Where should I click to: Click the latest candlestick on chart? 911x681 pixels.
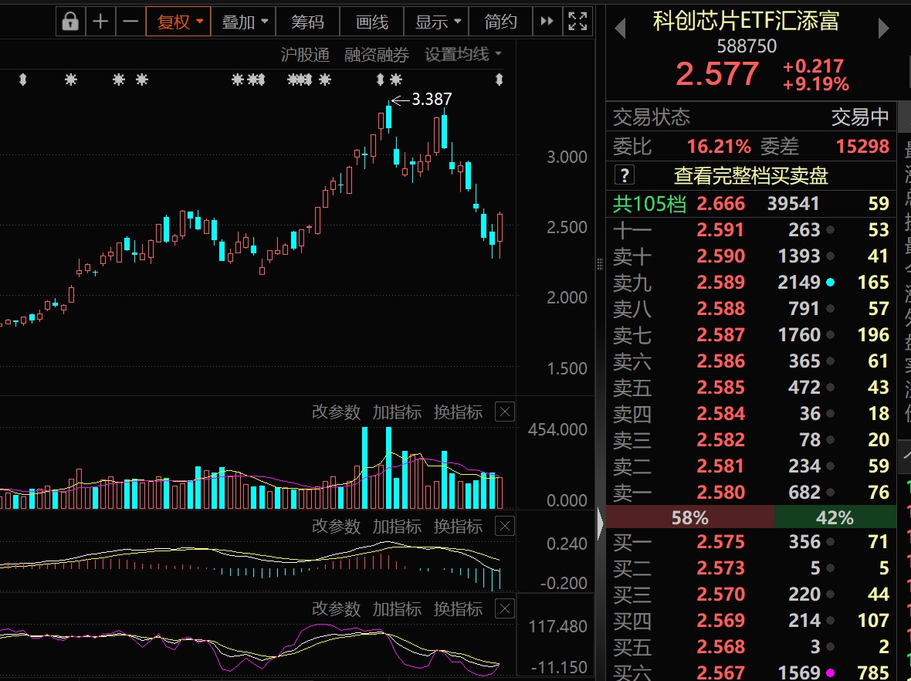click(x=500, y=234)
